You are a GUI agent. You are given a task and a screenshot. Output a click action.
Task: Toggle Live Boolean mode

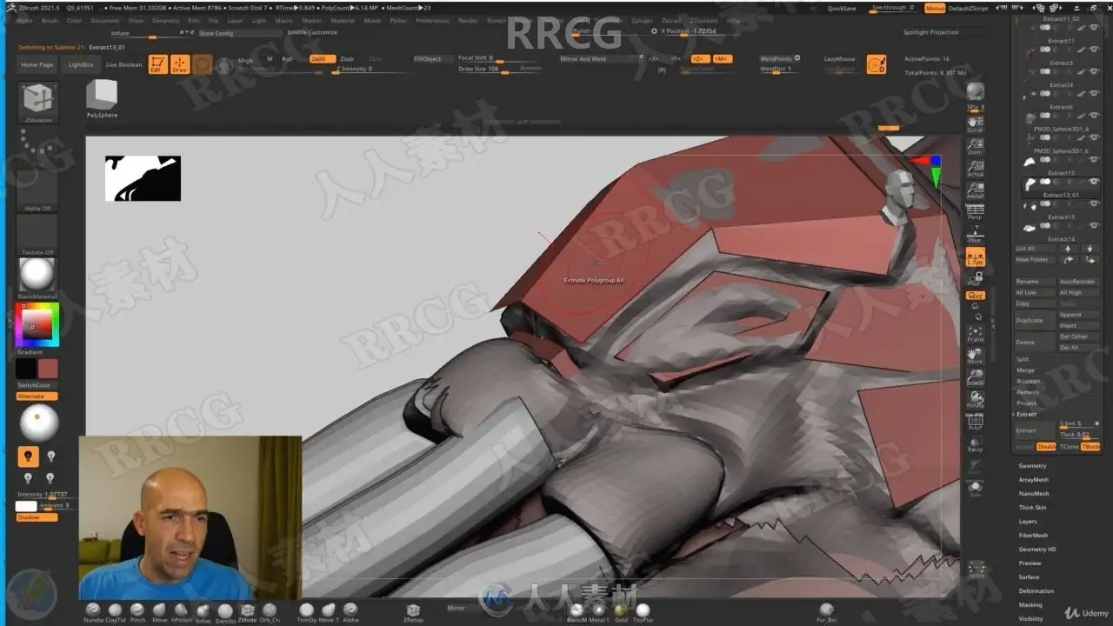click(x=123, y=64)
